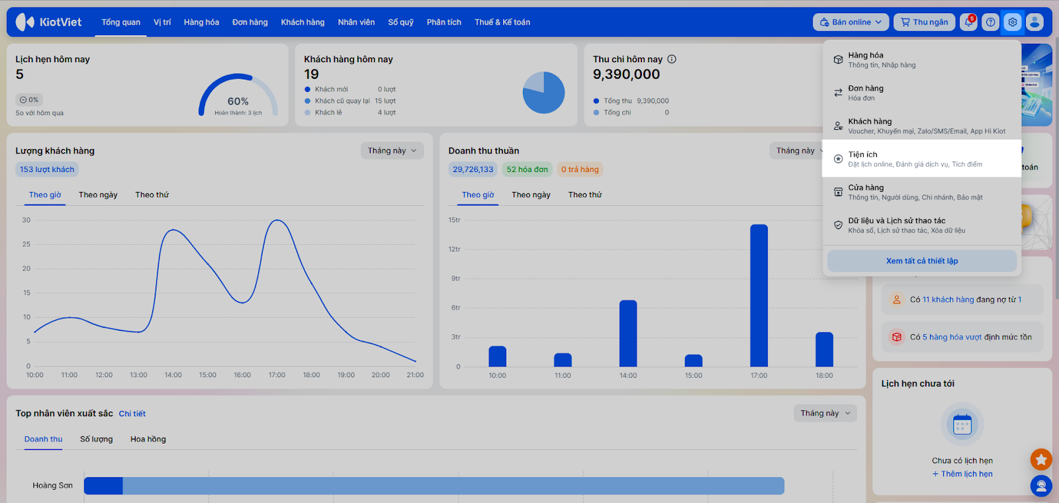Select Theo thứ tab in Doanh thu thuần
1059x503 pixels.
(x=584, y=195)
